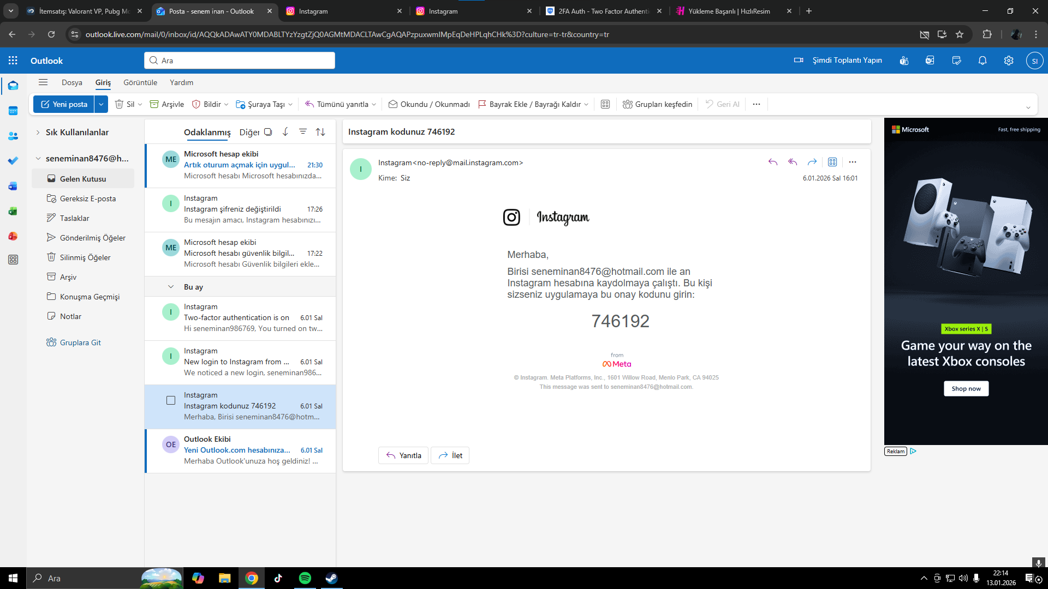Viewport: 1048px width, 589px height.
Task: Toggle select-all messages icon in list header
Action: point(268,132)
